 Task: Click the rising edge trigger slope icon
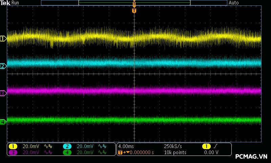click(x=215, y=146)
